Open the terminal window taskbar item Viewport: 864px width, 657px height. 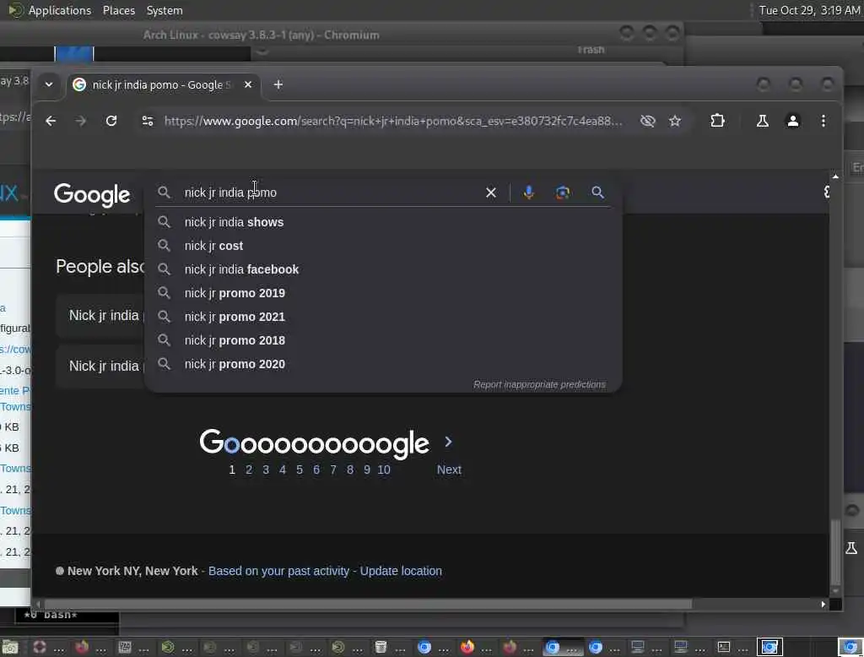tap(731, 647)
